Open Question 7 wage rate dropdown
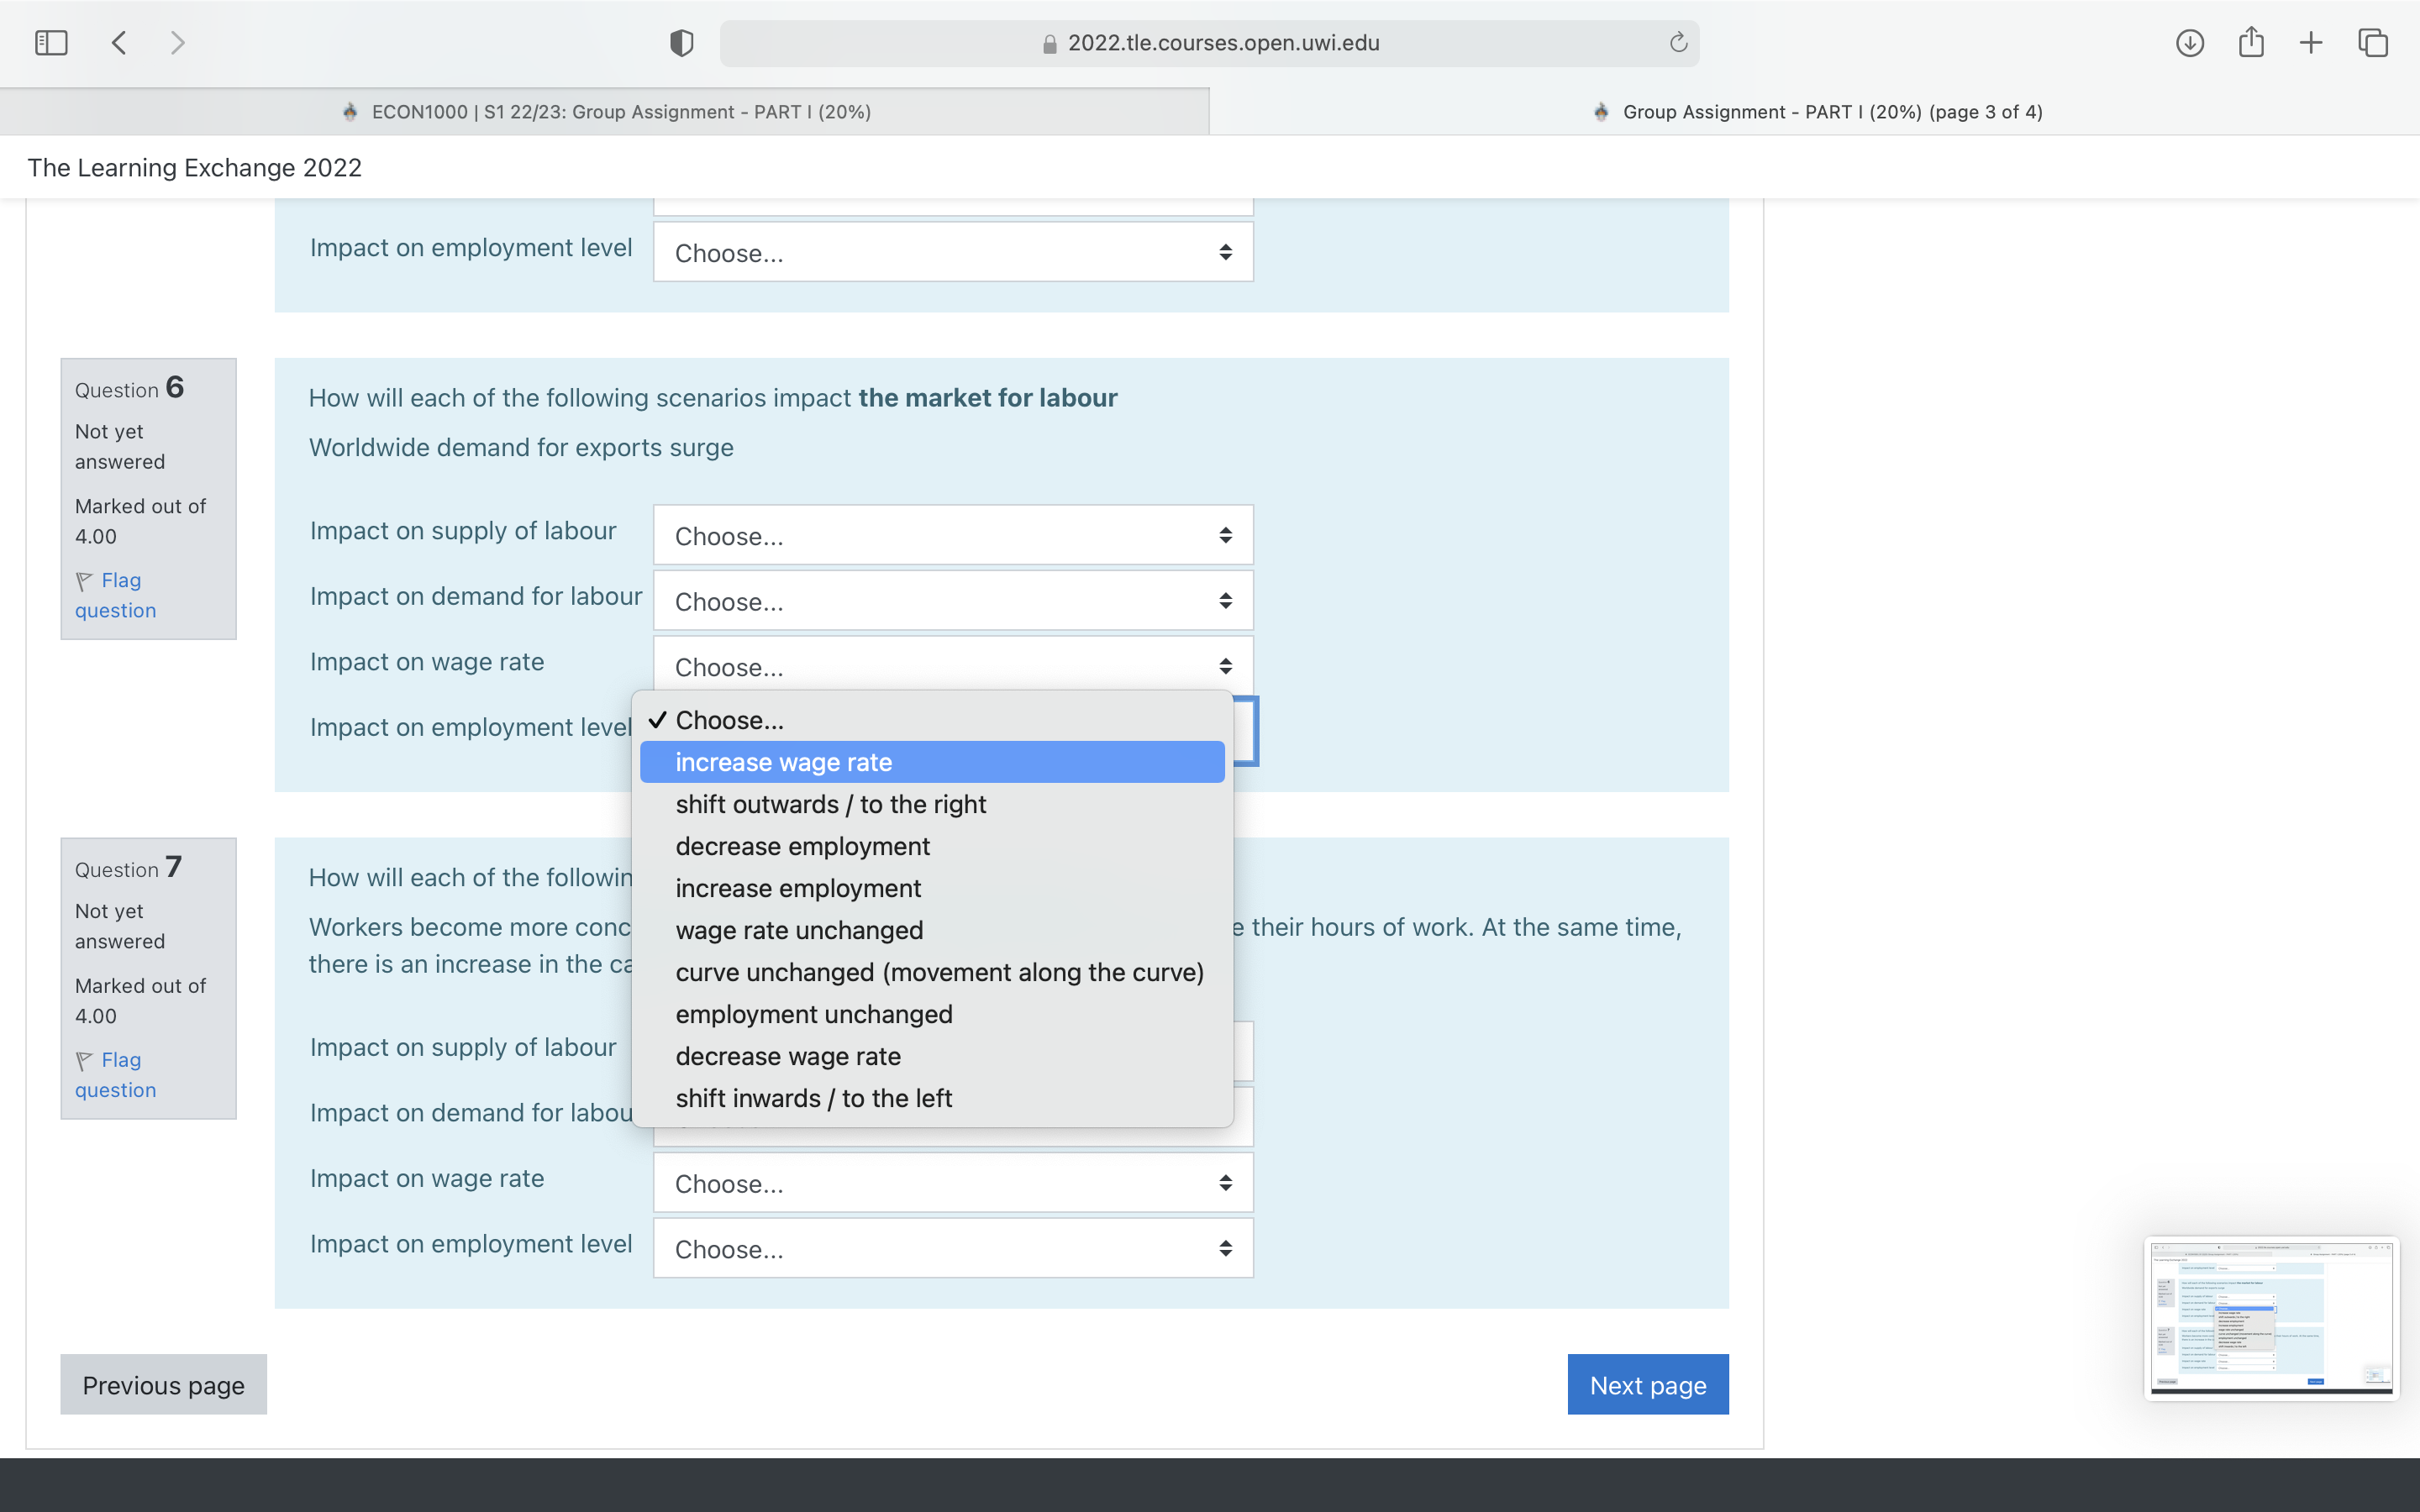The height and width of the screenshot is (1512, 2420). (x=952, y=1183)
